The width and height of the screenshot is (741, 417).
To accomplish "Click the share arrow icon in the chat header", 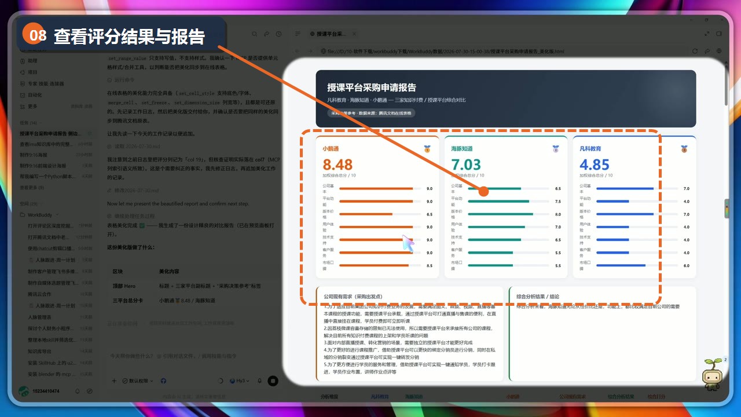I will pyautogui.click(x=267, y=34).
